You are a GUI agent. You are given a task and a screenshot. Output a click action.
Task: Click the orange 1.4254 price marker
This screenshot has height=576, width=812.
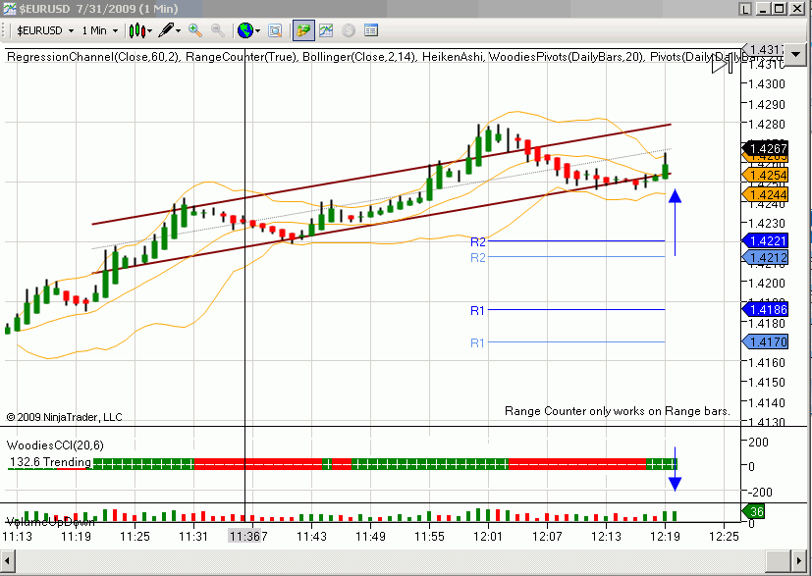point(766,175)
